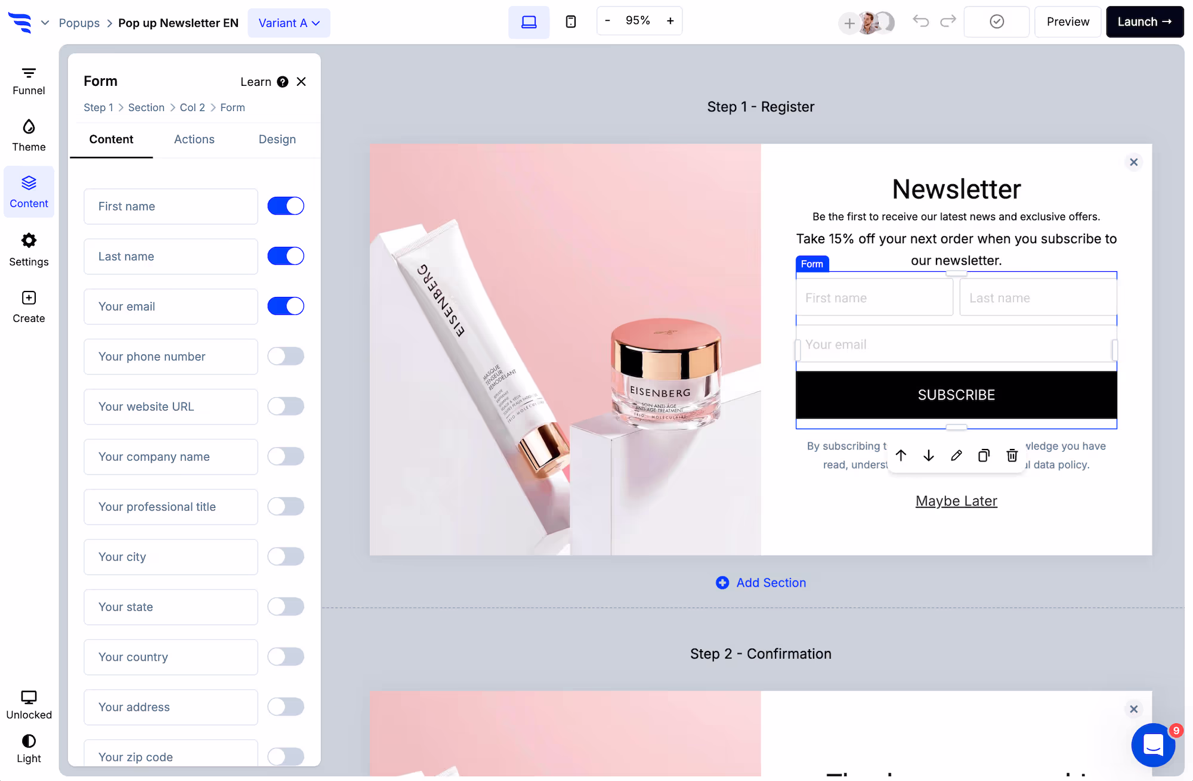1193x781 pixels.
Task: Click the Your email label field in panel
Action: [171, 306]
